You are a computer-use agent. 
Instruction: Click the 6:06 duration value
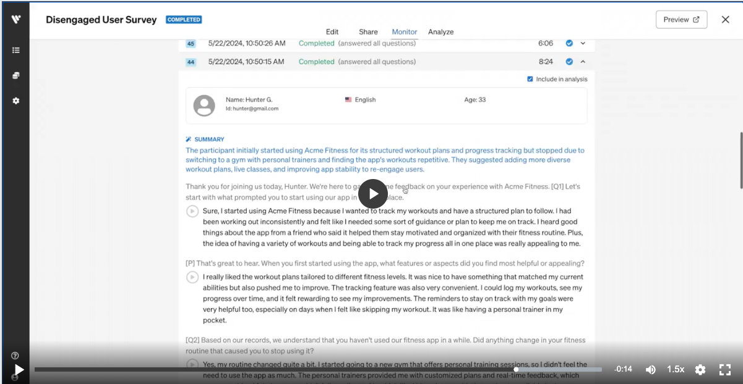[x=546, y=43]
